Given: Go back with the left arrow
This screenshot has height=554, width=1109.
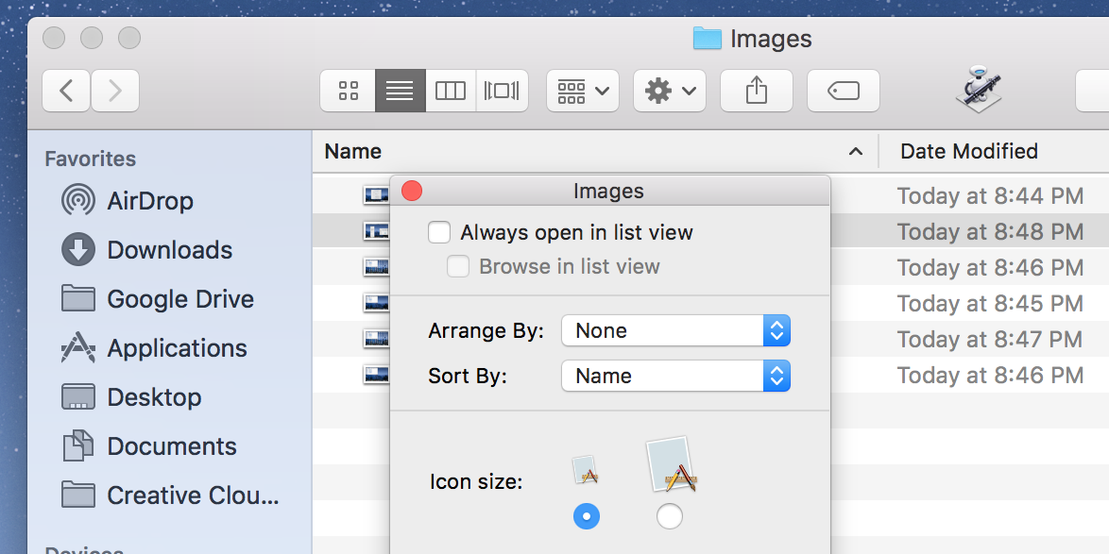Looking at the screenshot, I should (66, 91).
